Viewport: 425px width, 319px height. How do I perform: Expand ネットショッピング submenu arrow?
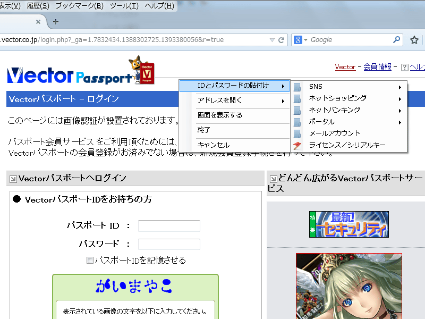point(400,99)
